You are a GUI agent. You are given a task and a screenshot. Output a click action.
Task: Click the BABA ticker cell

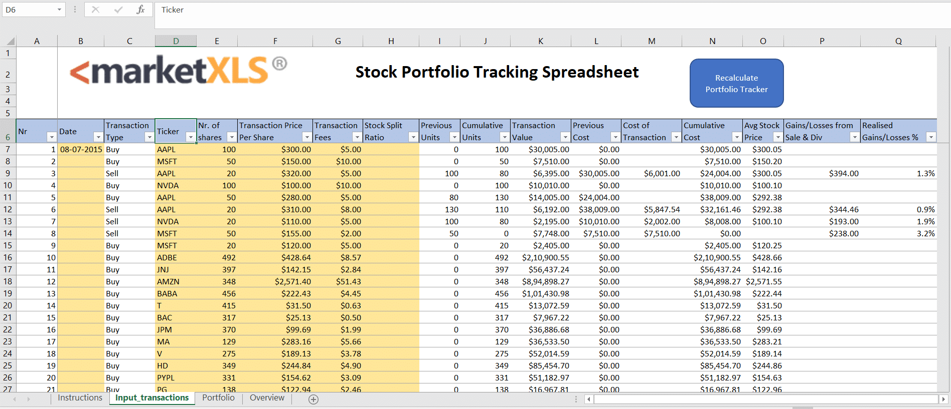(176, 293)
